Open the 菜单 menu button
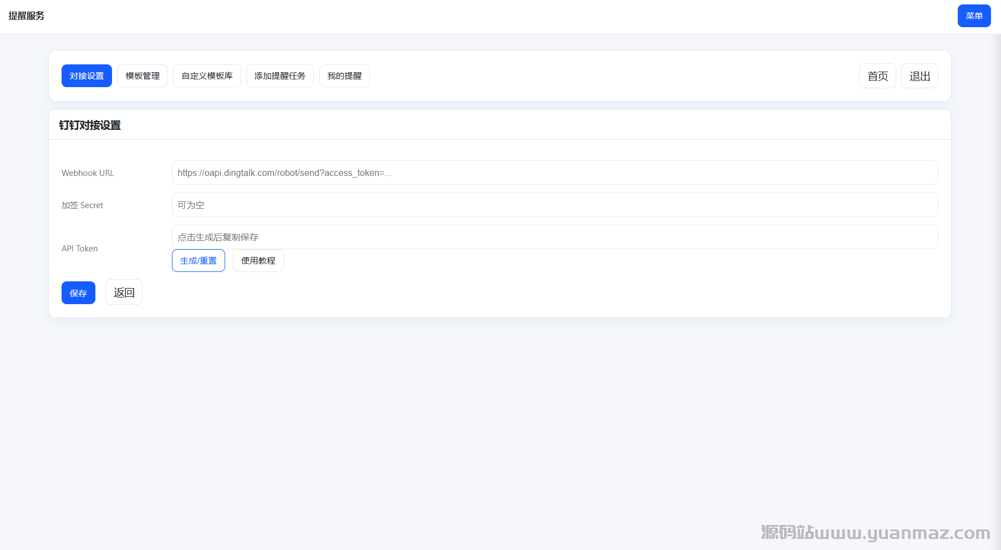The image size is (1001, 550). point(974,16)
